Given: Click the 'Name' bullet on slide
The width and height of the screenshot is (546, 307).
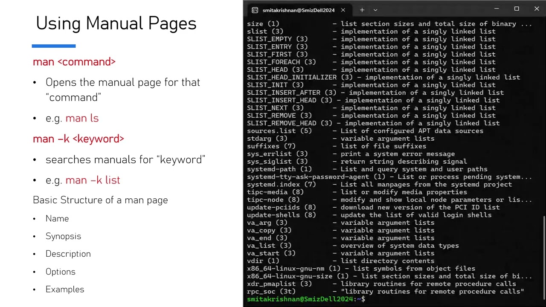Looking at the screenshot, I should (57, 218).
